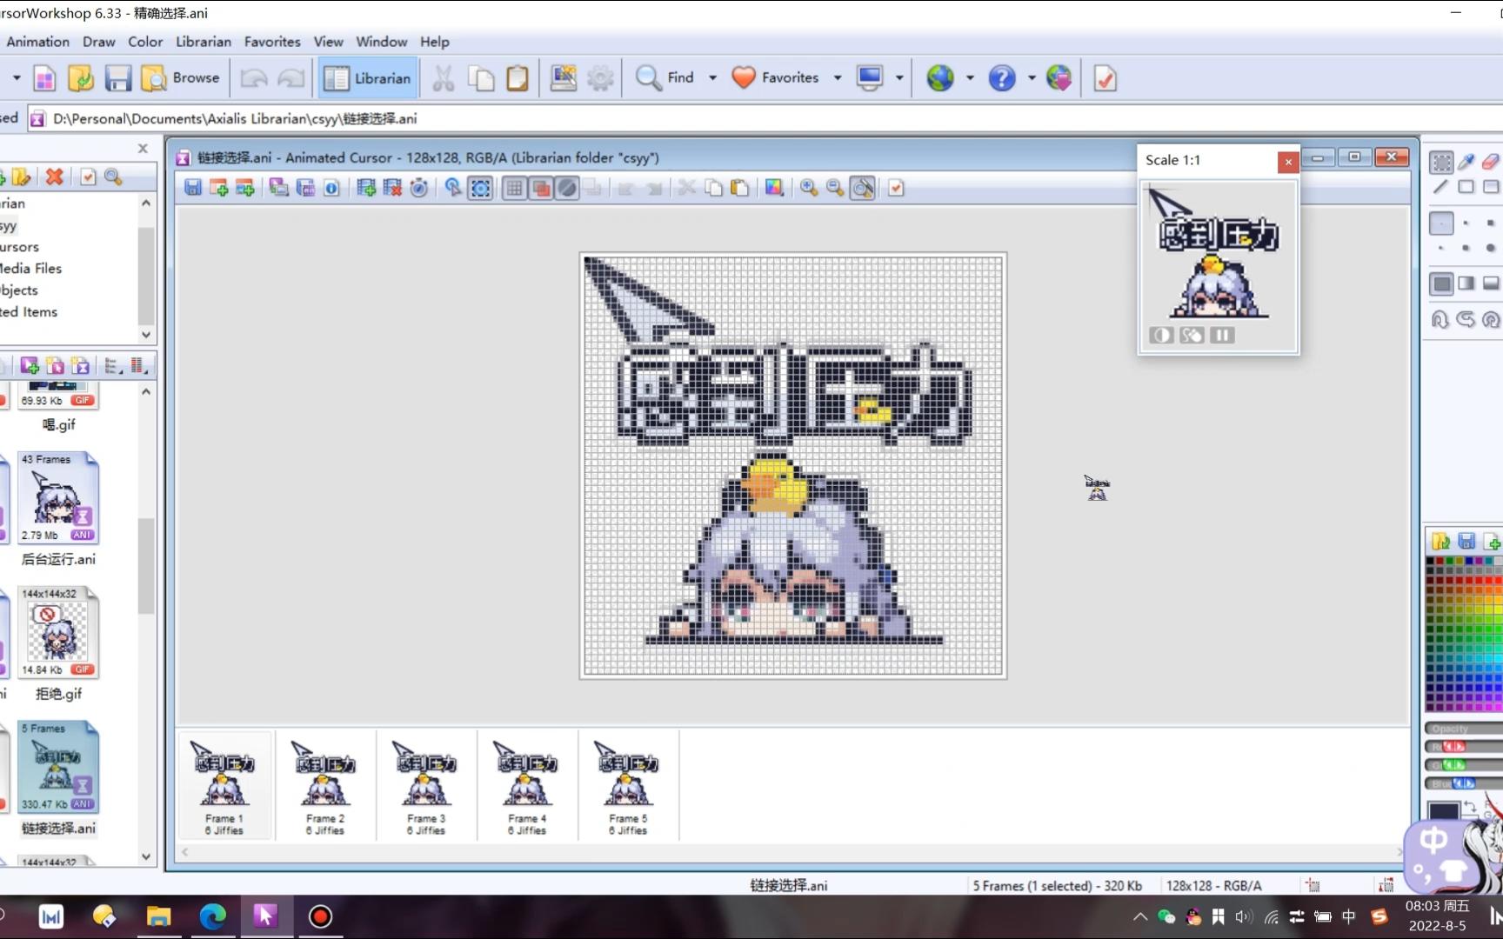Image resolution: width=1503 pixels, height=939 pixels.
Task: Select the Eraser tool
Action: [x=1491, y=162]
